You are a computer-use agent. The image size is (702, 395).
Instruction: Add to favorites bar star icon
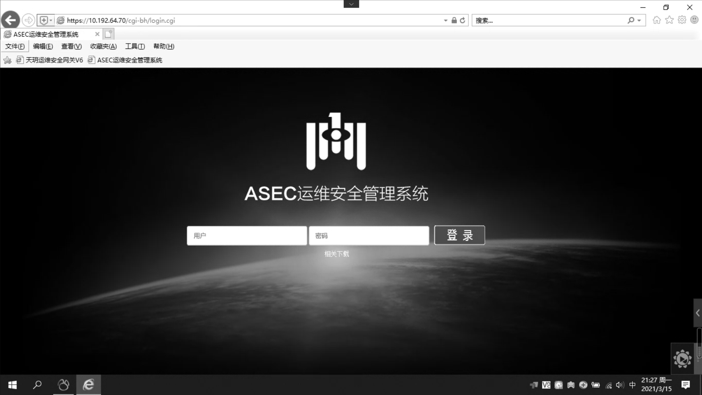point(7,60)
